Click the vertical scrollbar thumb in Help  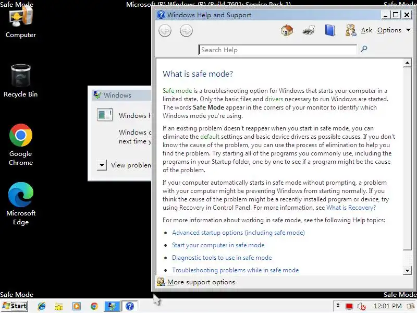point(407,159)
